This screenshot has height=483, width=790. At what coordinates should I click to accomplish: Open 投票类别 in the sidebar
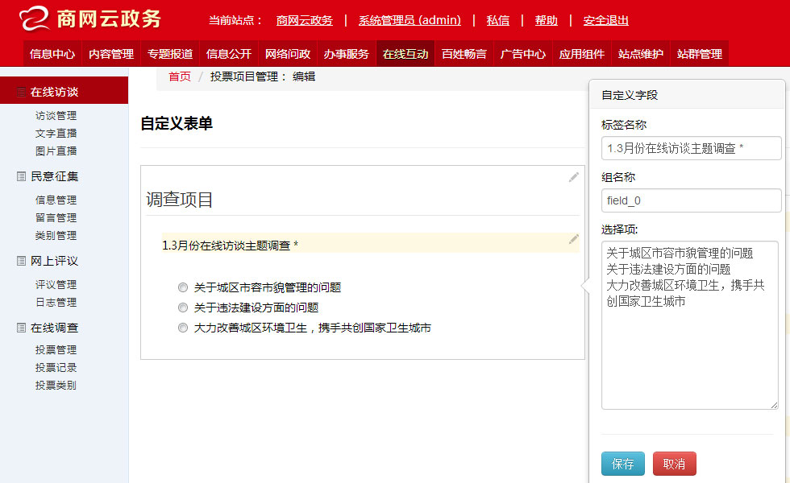[56, 386]
